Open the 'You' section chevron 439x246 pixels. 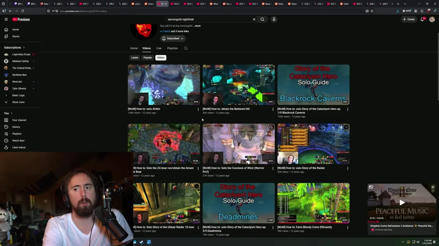pos(11,113)
